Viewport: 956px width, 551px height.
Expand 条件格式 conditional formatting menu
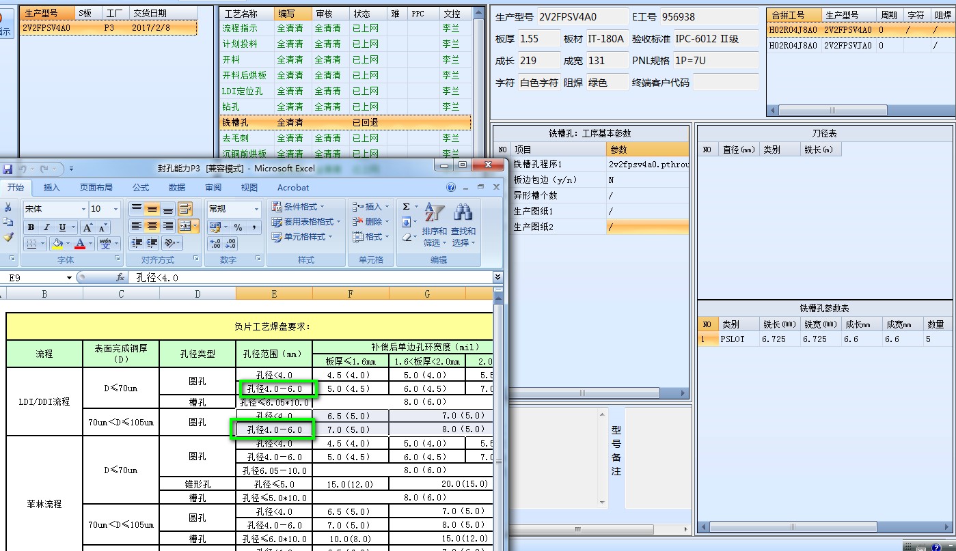298,206
